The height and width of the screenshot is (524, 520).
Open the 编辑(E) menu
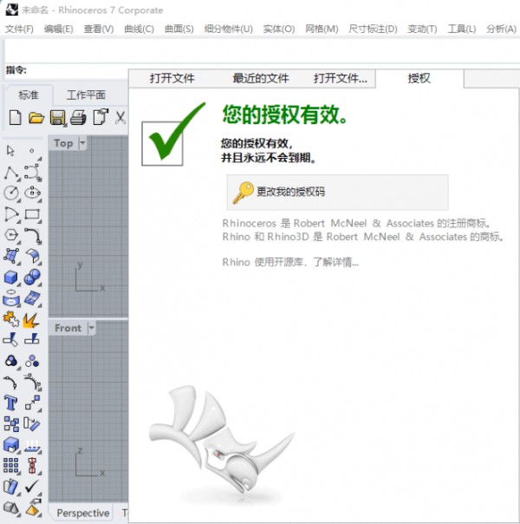[58, 29]
